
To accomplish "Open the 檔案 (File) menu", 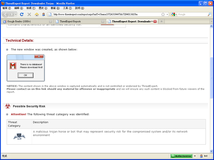I will [x=6, y=8].
